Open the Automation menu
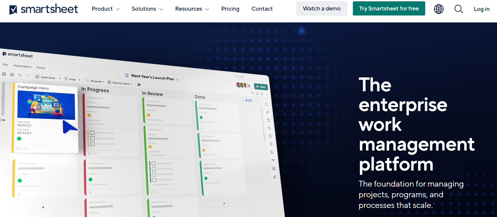Image resolution: width=497 pixels, height=217 pixels. tap(22, 66)
